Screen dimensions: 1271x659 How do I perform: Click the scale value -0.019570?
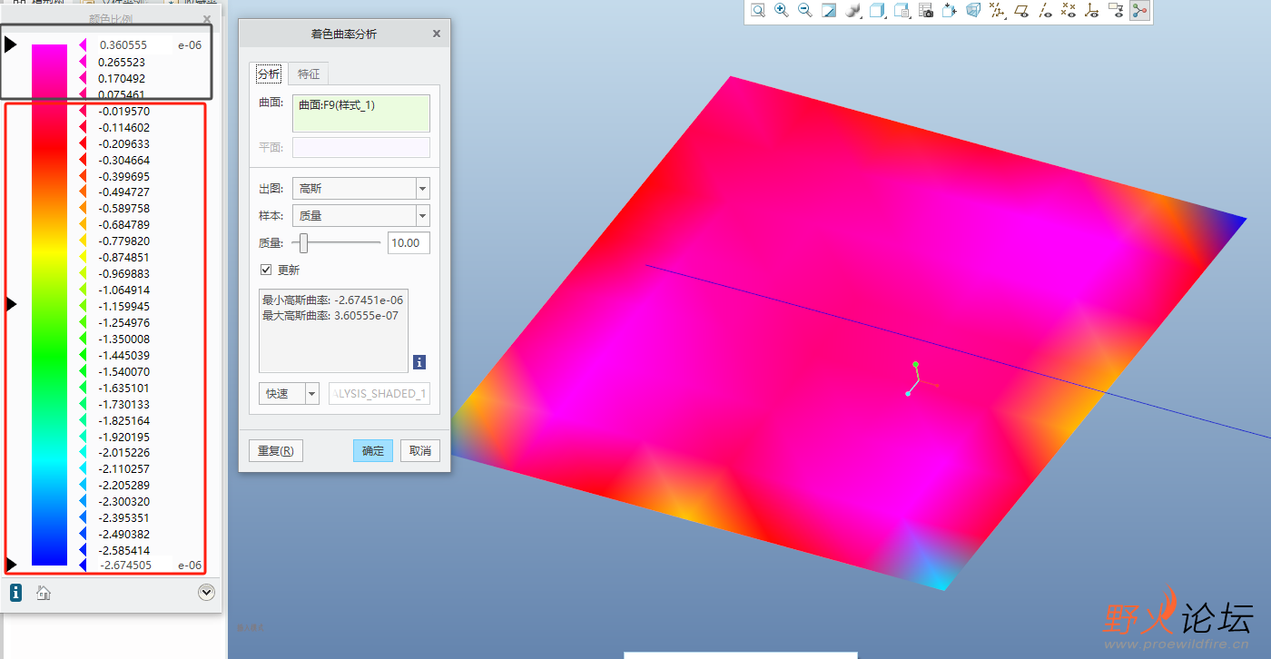[x=124, y=112]
